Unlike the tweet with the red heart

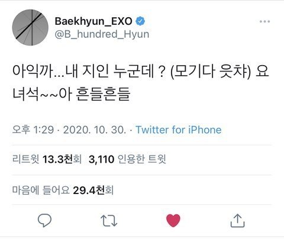point(173,220)
